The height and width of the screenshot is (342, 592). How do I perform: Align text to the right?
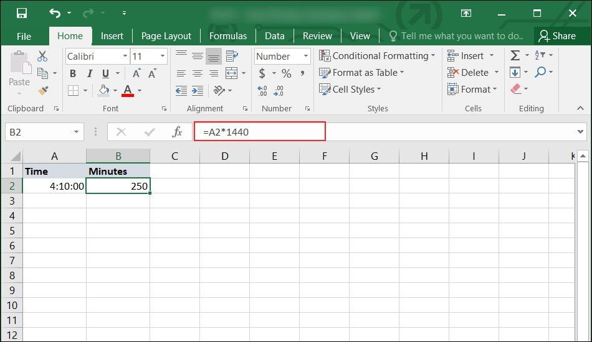click(214, 73)
